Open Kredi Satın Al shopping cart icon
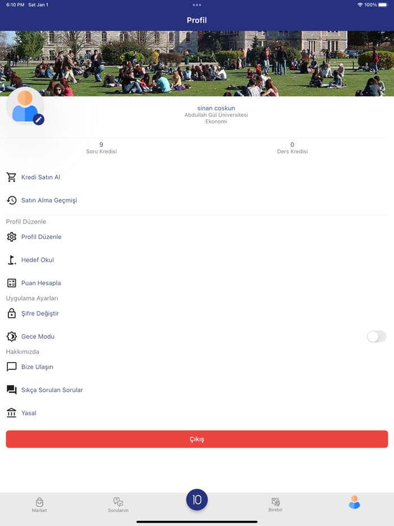The height and width of the screenshot is (526, 394). click(11, 177)
